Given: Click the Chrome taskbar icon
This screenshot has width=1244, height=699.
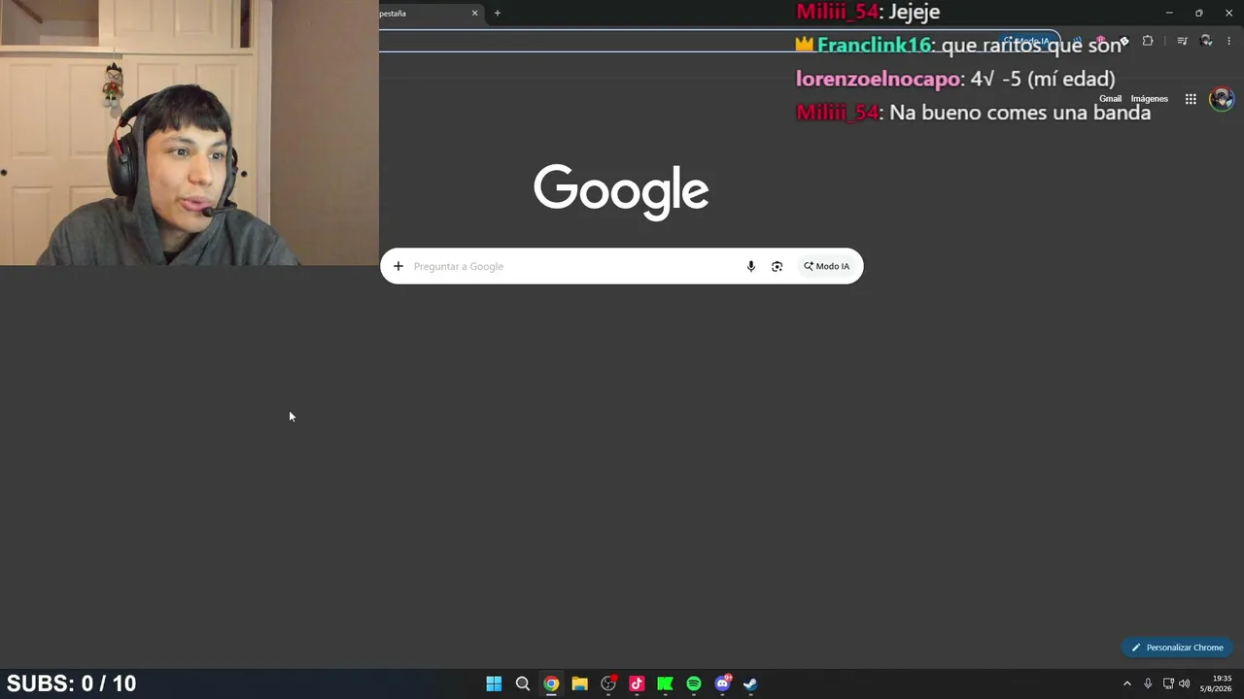Looking at the screenshot, I should 551,683.
